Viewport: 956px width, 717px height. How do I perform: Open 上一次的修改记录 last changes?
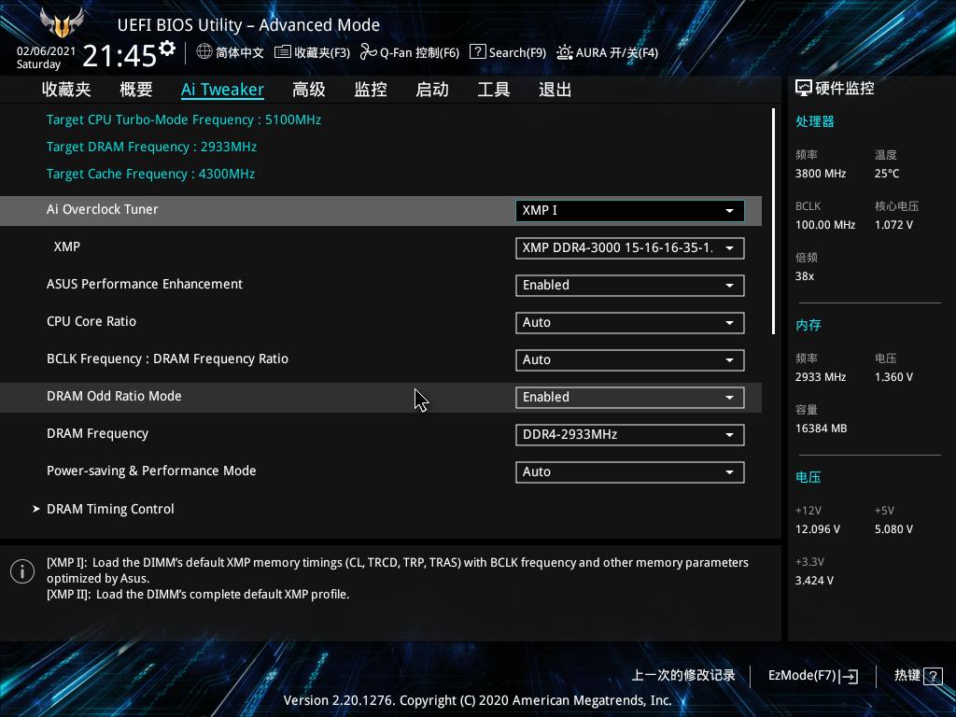[683, 676]
